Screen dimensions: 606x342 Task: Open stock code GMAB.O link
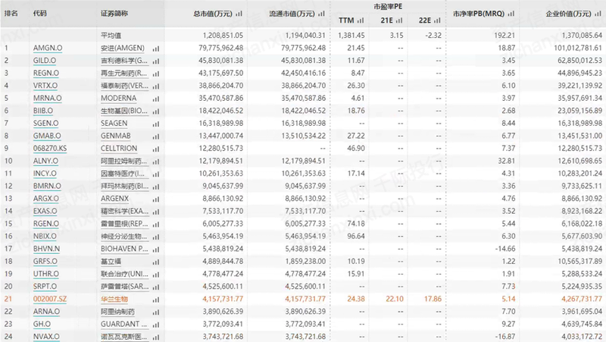click(47, 136)
